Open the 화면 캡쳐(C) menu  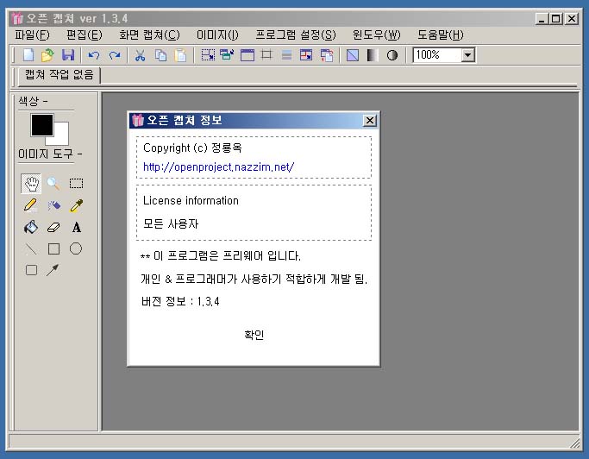(149, 35)
